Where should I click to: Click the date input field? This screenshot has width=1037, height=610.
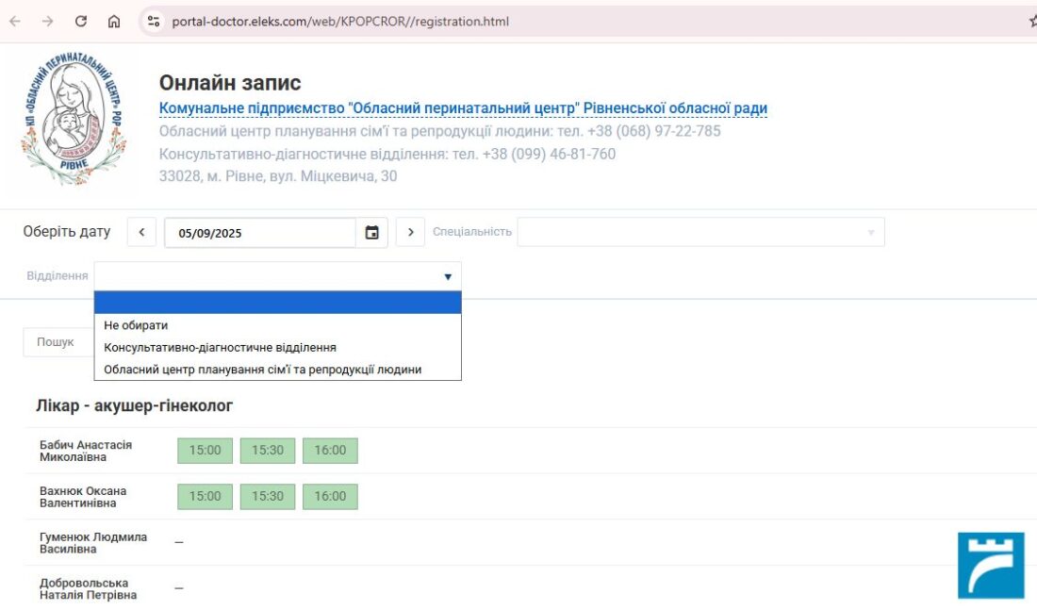(259, 233)
